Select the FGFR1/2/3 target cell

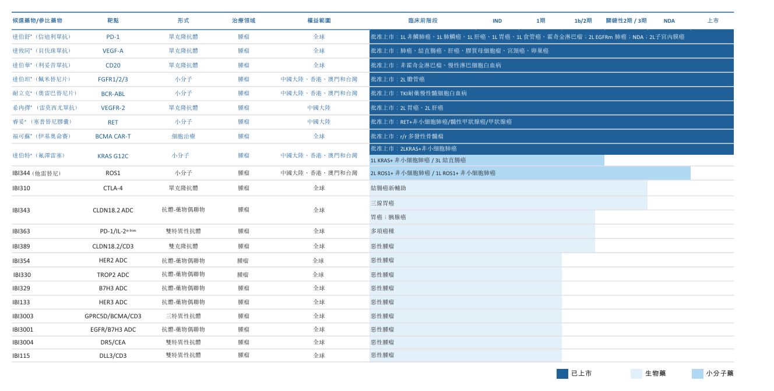tap(113, 79)
